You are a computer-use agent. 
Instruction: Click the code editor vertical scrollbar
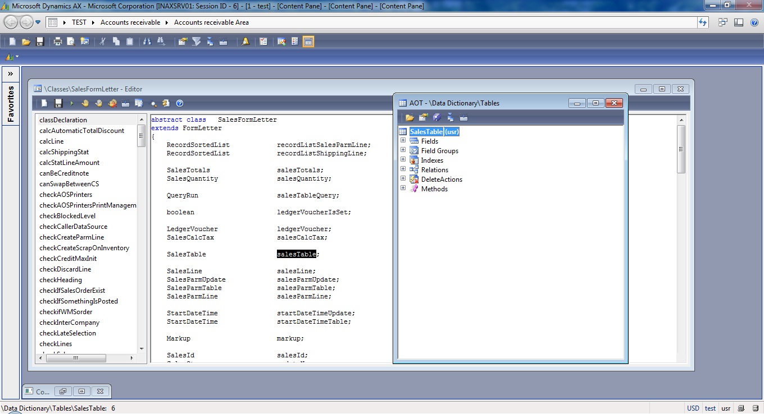pos(681,238)
